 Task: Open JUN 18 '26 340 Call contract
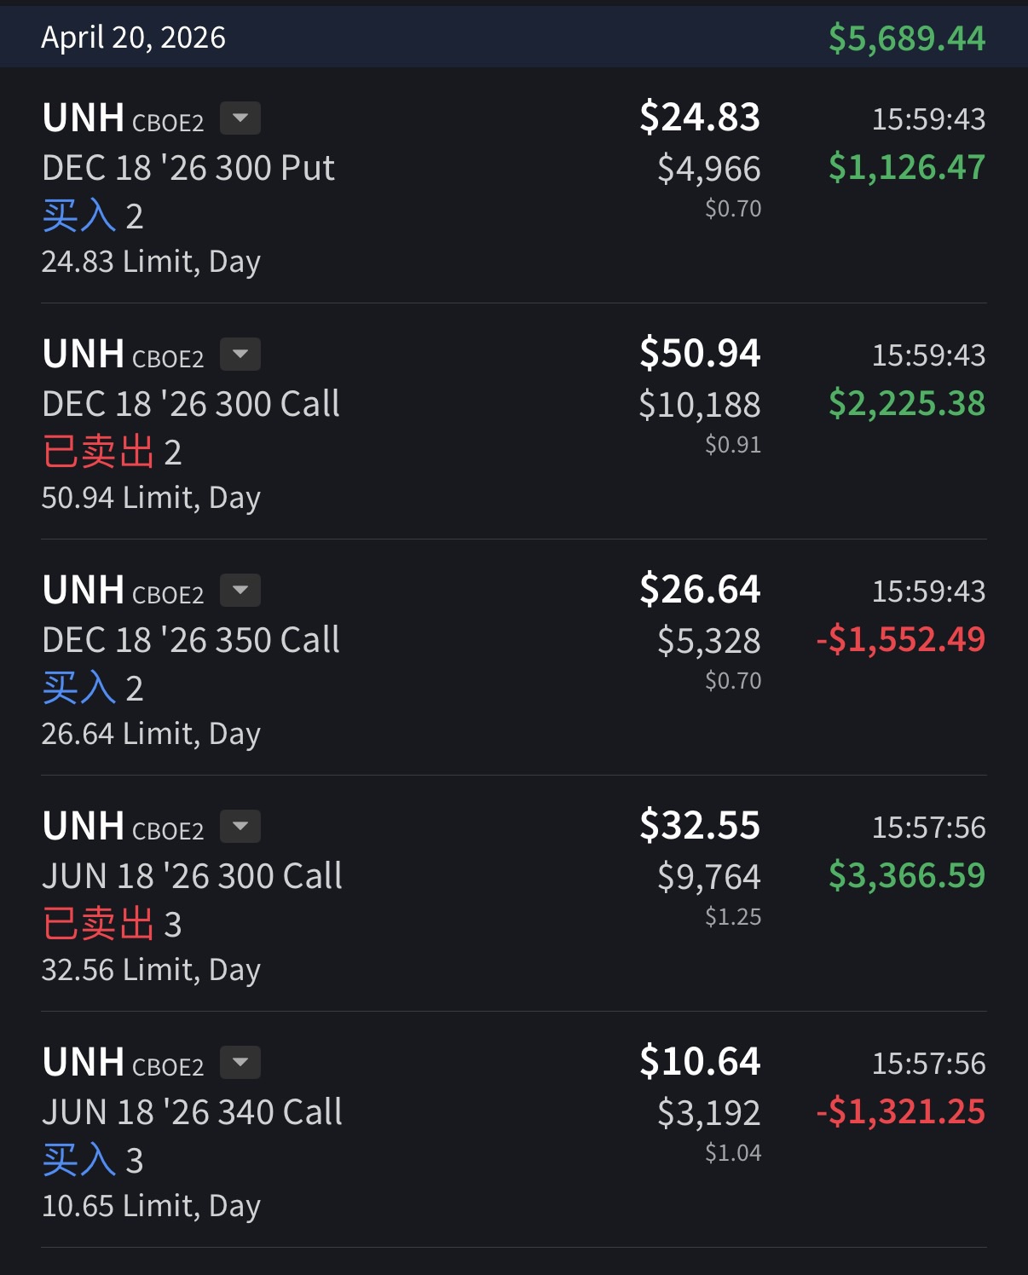193,1112
